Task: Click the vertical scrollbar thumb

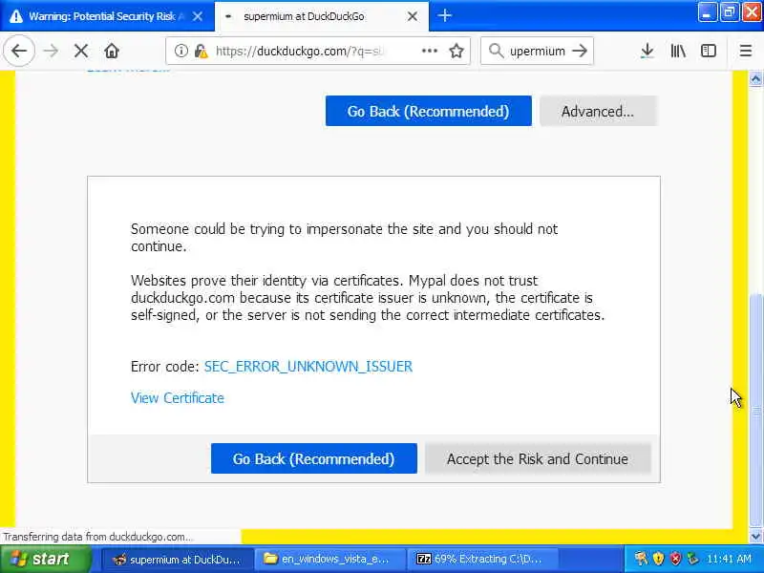Action: point(755,411)
